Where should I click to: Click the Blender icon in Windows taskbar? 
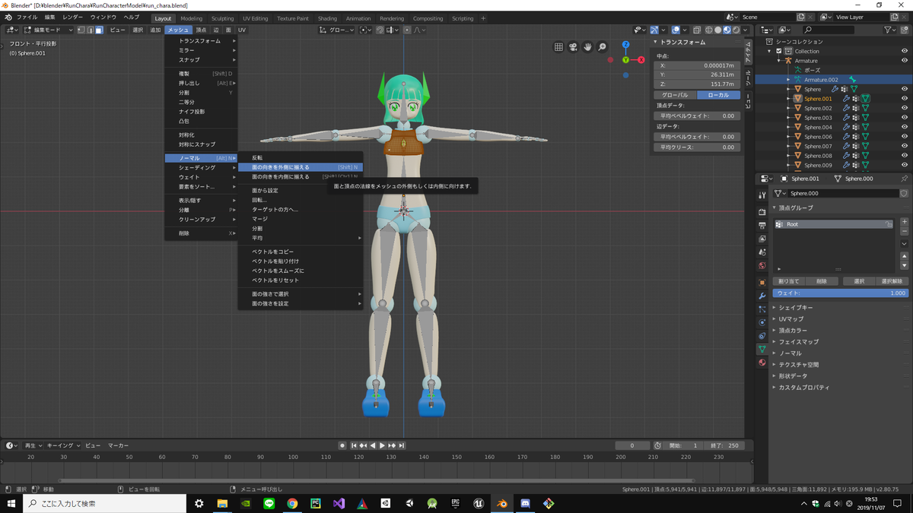pos(501,503)
